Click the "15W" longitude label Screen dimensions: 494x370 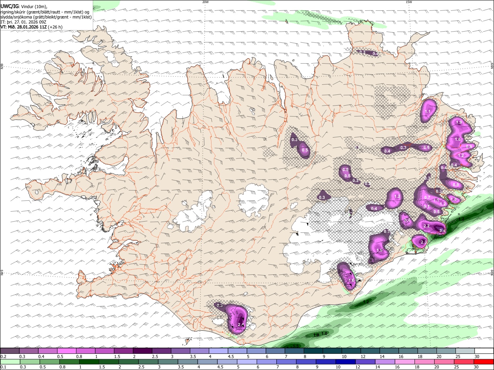(408, 2)
